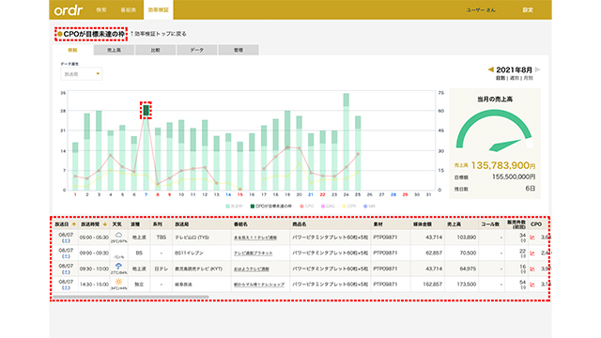Viewport: 601px width, 338px height.
Task: Toggle CPOが目標未達の枠 legend entry
Action: [x=271, y=207]
